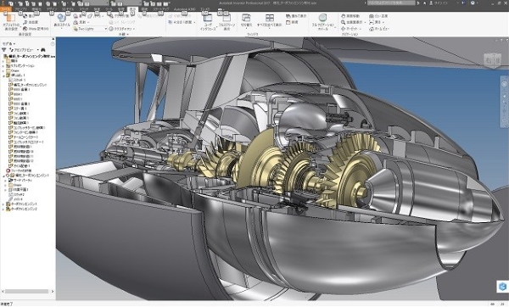509x307 pixels.
Task: Click the help search input field
Action: coord(391,3)
